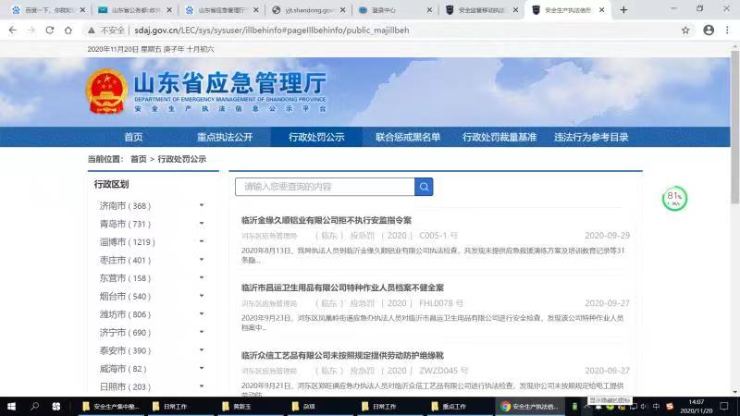The width and height of the screenshot is (740, 416).
Task: Expand 日照市 (203) dropdown arrow
Action: [202, 386]
